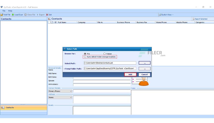Click the Add File toolbar icon
Screen dimensions: 214x123
[2, 15]
